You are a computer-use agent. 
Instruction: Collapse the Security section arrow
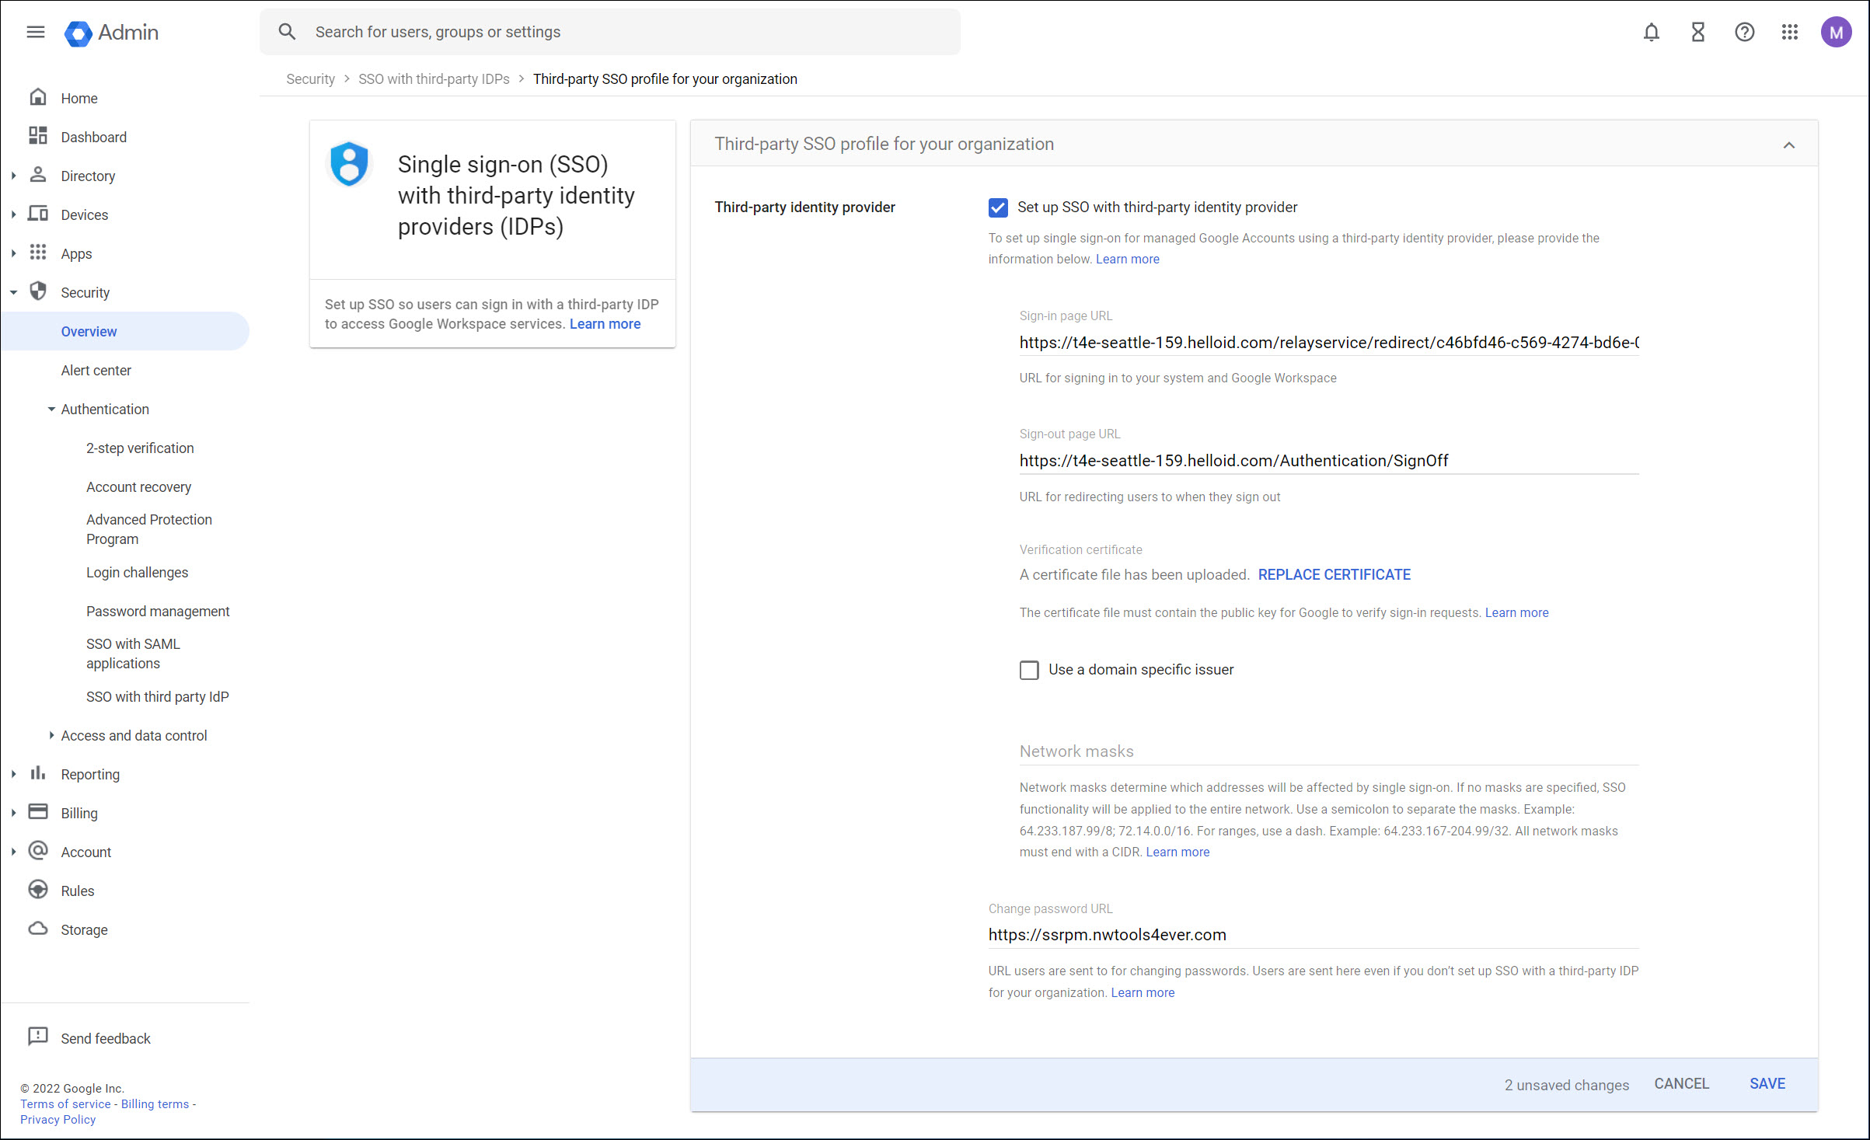point(13,292)
